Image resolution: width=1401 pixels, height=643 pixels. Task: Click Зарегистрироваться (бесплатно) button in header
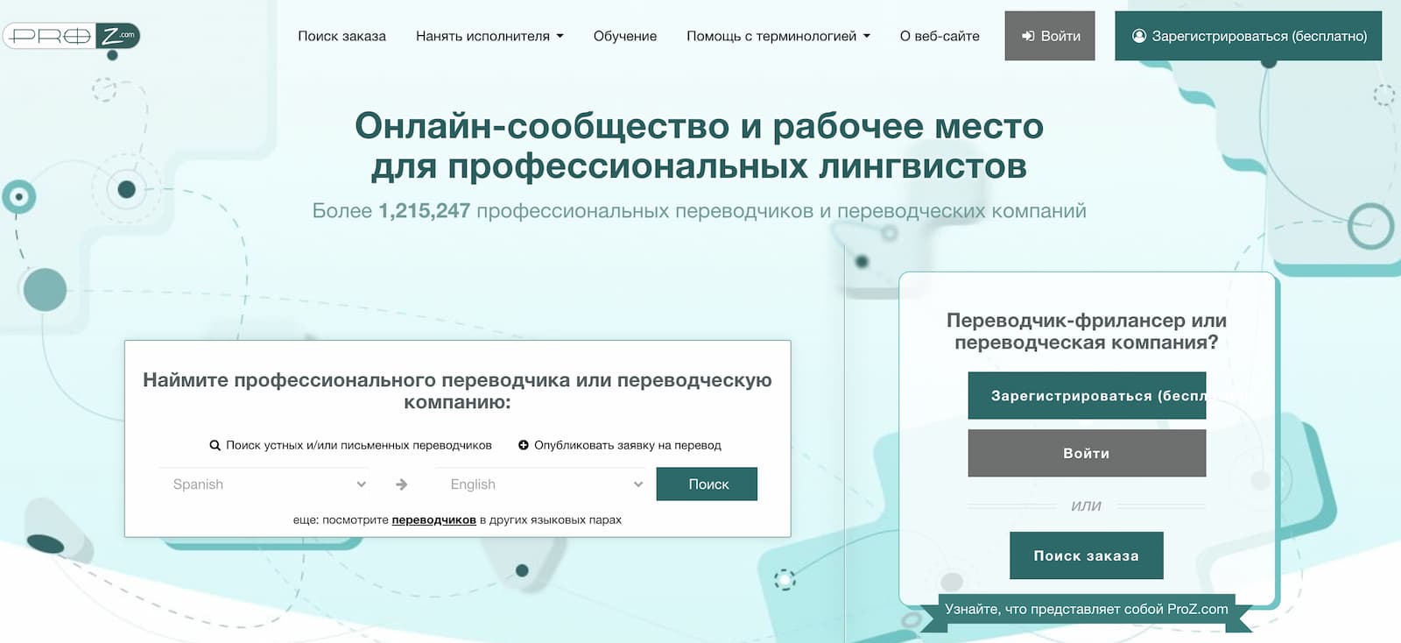point(1248,36)
